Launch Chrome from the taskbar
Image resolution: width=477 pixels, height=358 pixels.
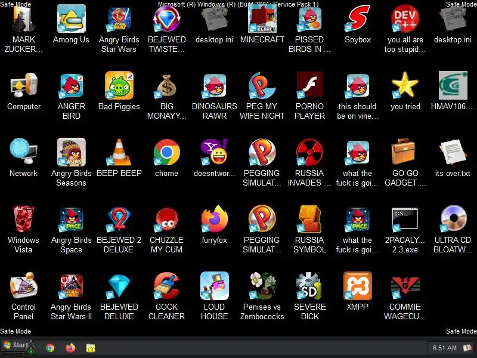(50, 348)
